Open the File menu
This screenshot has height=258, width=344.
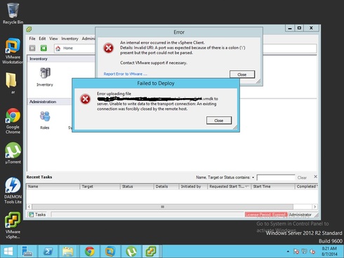coord(32,39)
